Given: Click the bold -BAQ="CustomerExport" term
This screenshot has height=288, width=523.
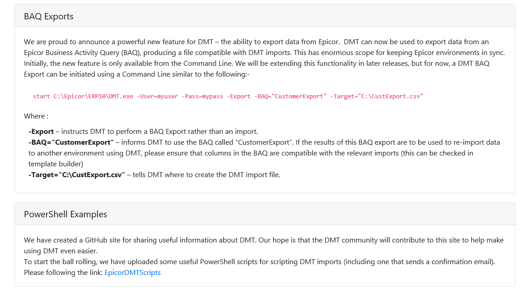Looking at the screenshot, I should point(71,142).
